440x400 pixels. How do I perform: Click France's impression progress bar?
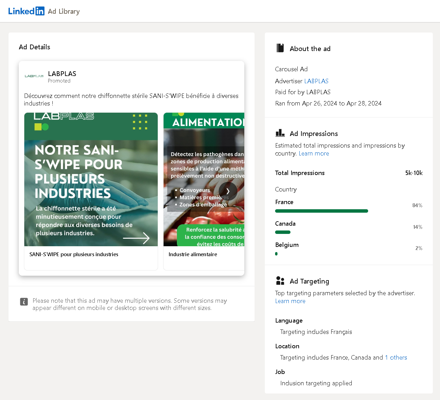(321, 211)
